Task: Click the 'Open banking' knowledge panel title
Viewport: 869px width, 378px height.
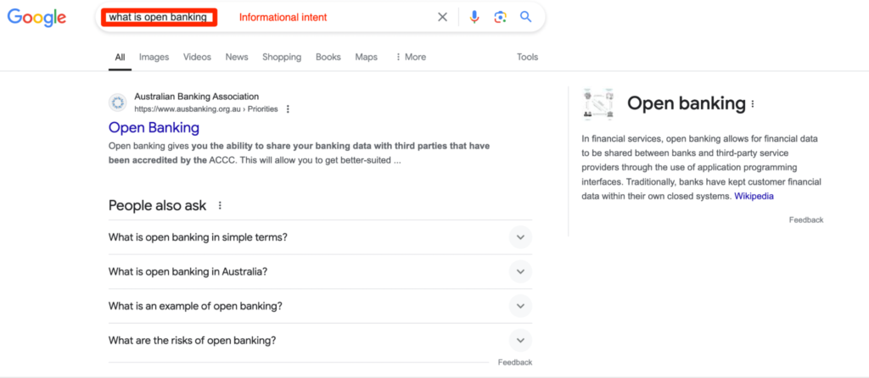Action: coord(687,103)
